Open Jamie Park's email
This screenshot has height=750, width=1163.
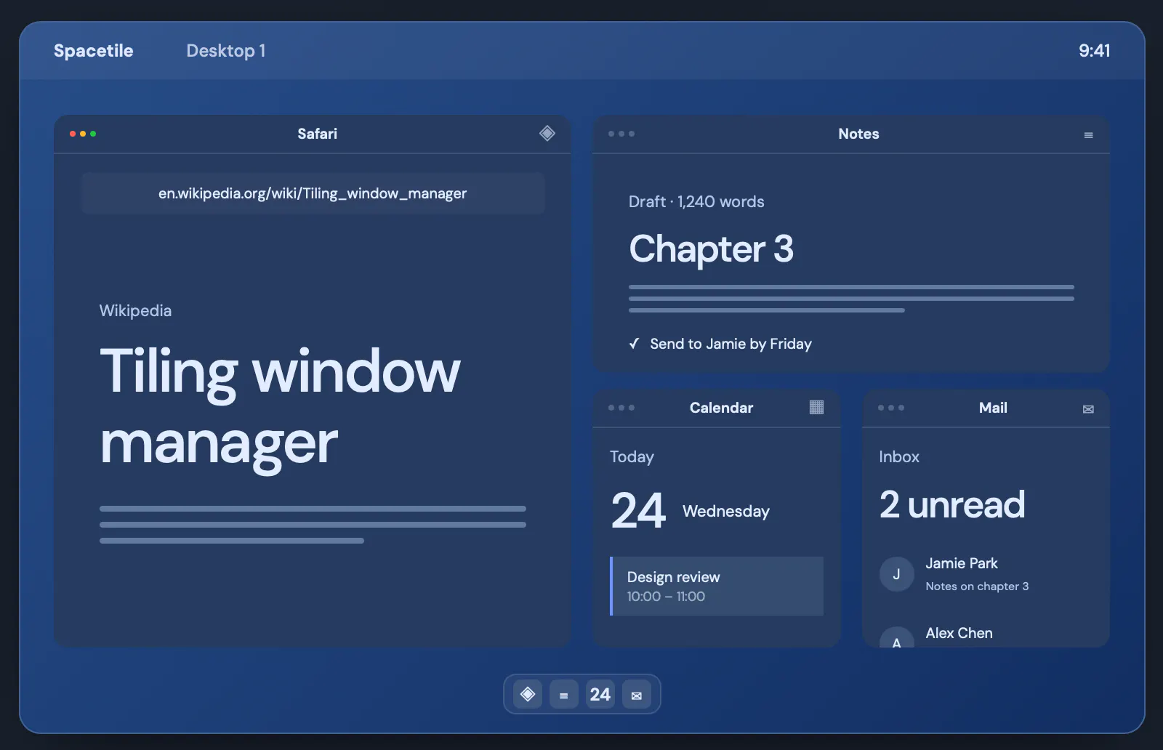point(985,574)
